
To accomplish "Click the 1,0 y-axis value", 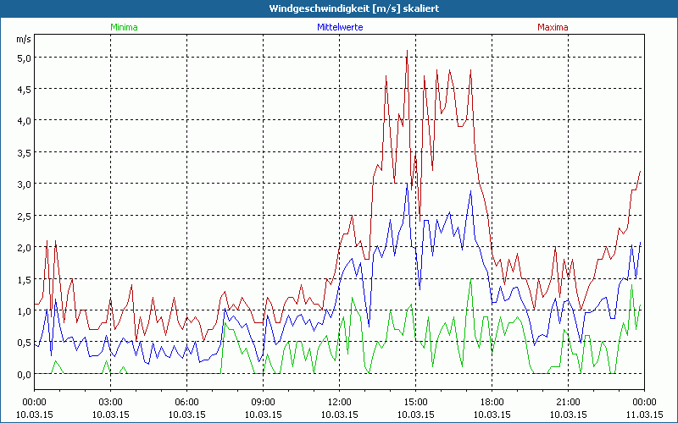I will (25, 310).
